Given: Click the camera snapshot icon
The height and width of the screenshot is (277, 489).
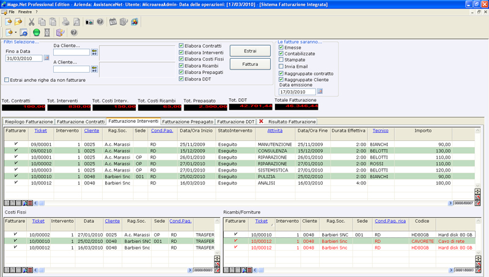Looking at the screenshot, I should click(89, 22).
